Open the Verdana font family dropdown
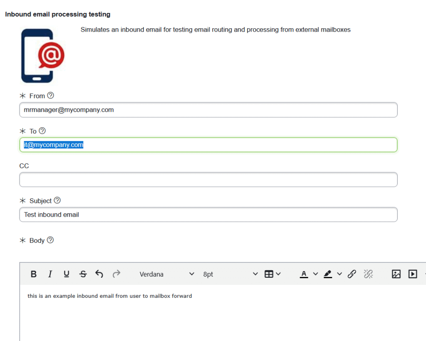426x341 pixels. tap(166, 274)
